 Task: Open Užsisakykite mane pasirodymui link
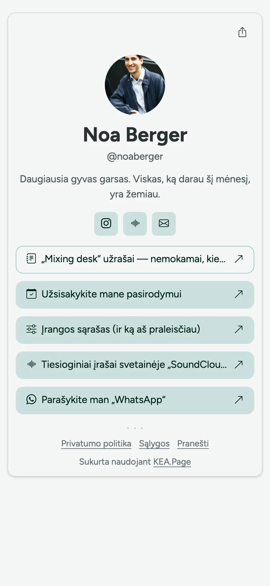(135, 295)
